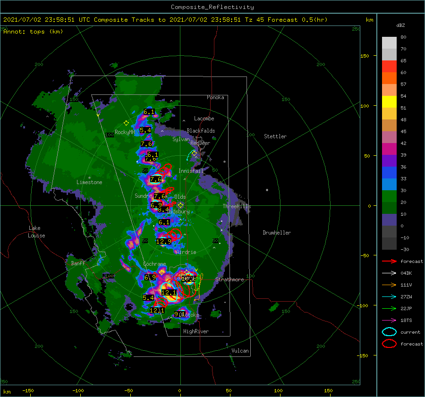
Task: Click the Sylvan town label
Action: (181, 139)
